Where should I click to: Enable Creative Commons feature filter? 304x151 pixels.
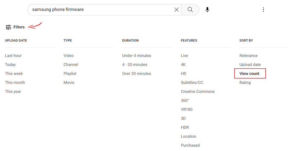click(198, 92)
